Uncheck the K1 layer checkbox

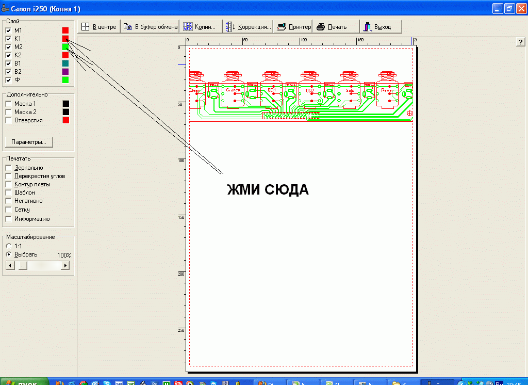[x=8, y=38]
